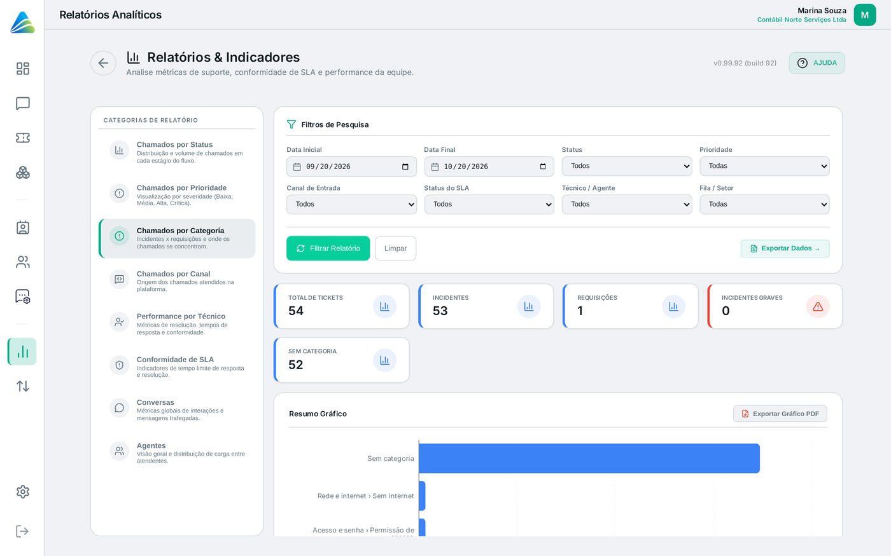
Task: Click the Incidentes Graves warning icon
Action: (x=818, y=306)
